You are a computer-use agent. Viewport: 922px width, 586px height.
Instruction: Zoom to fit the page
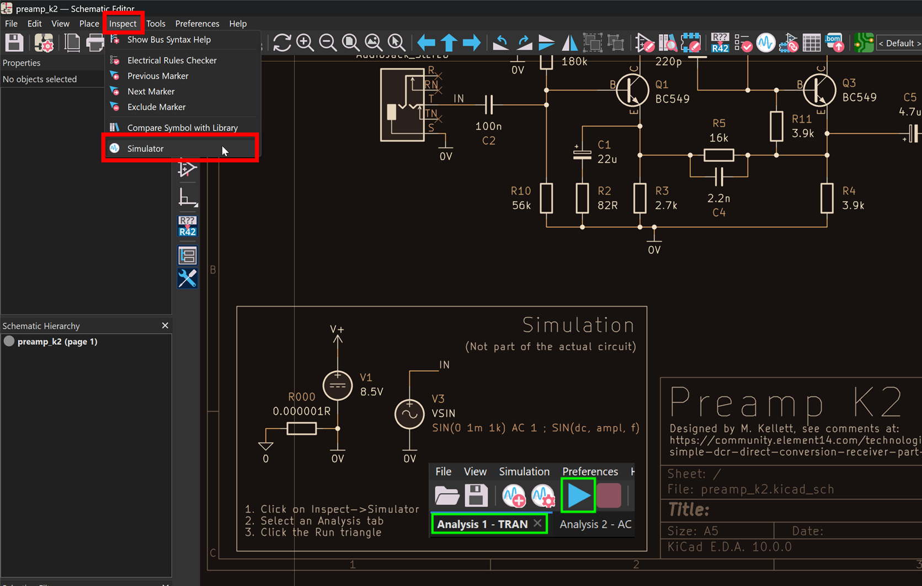click(x=350, y=42)
